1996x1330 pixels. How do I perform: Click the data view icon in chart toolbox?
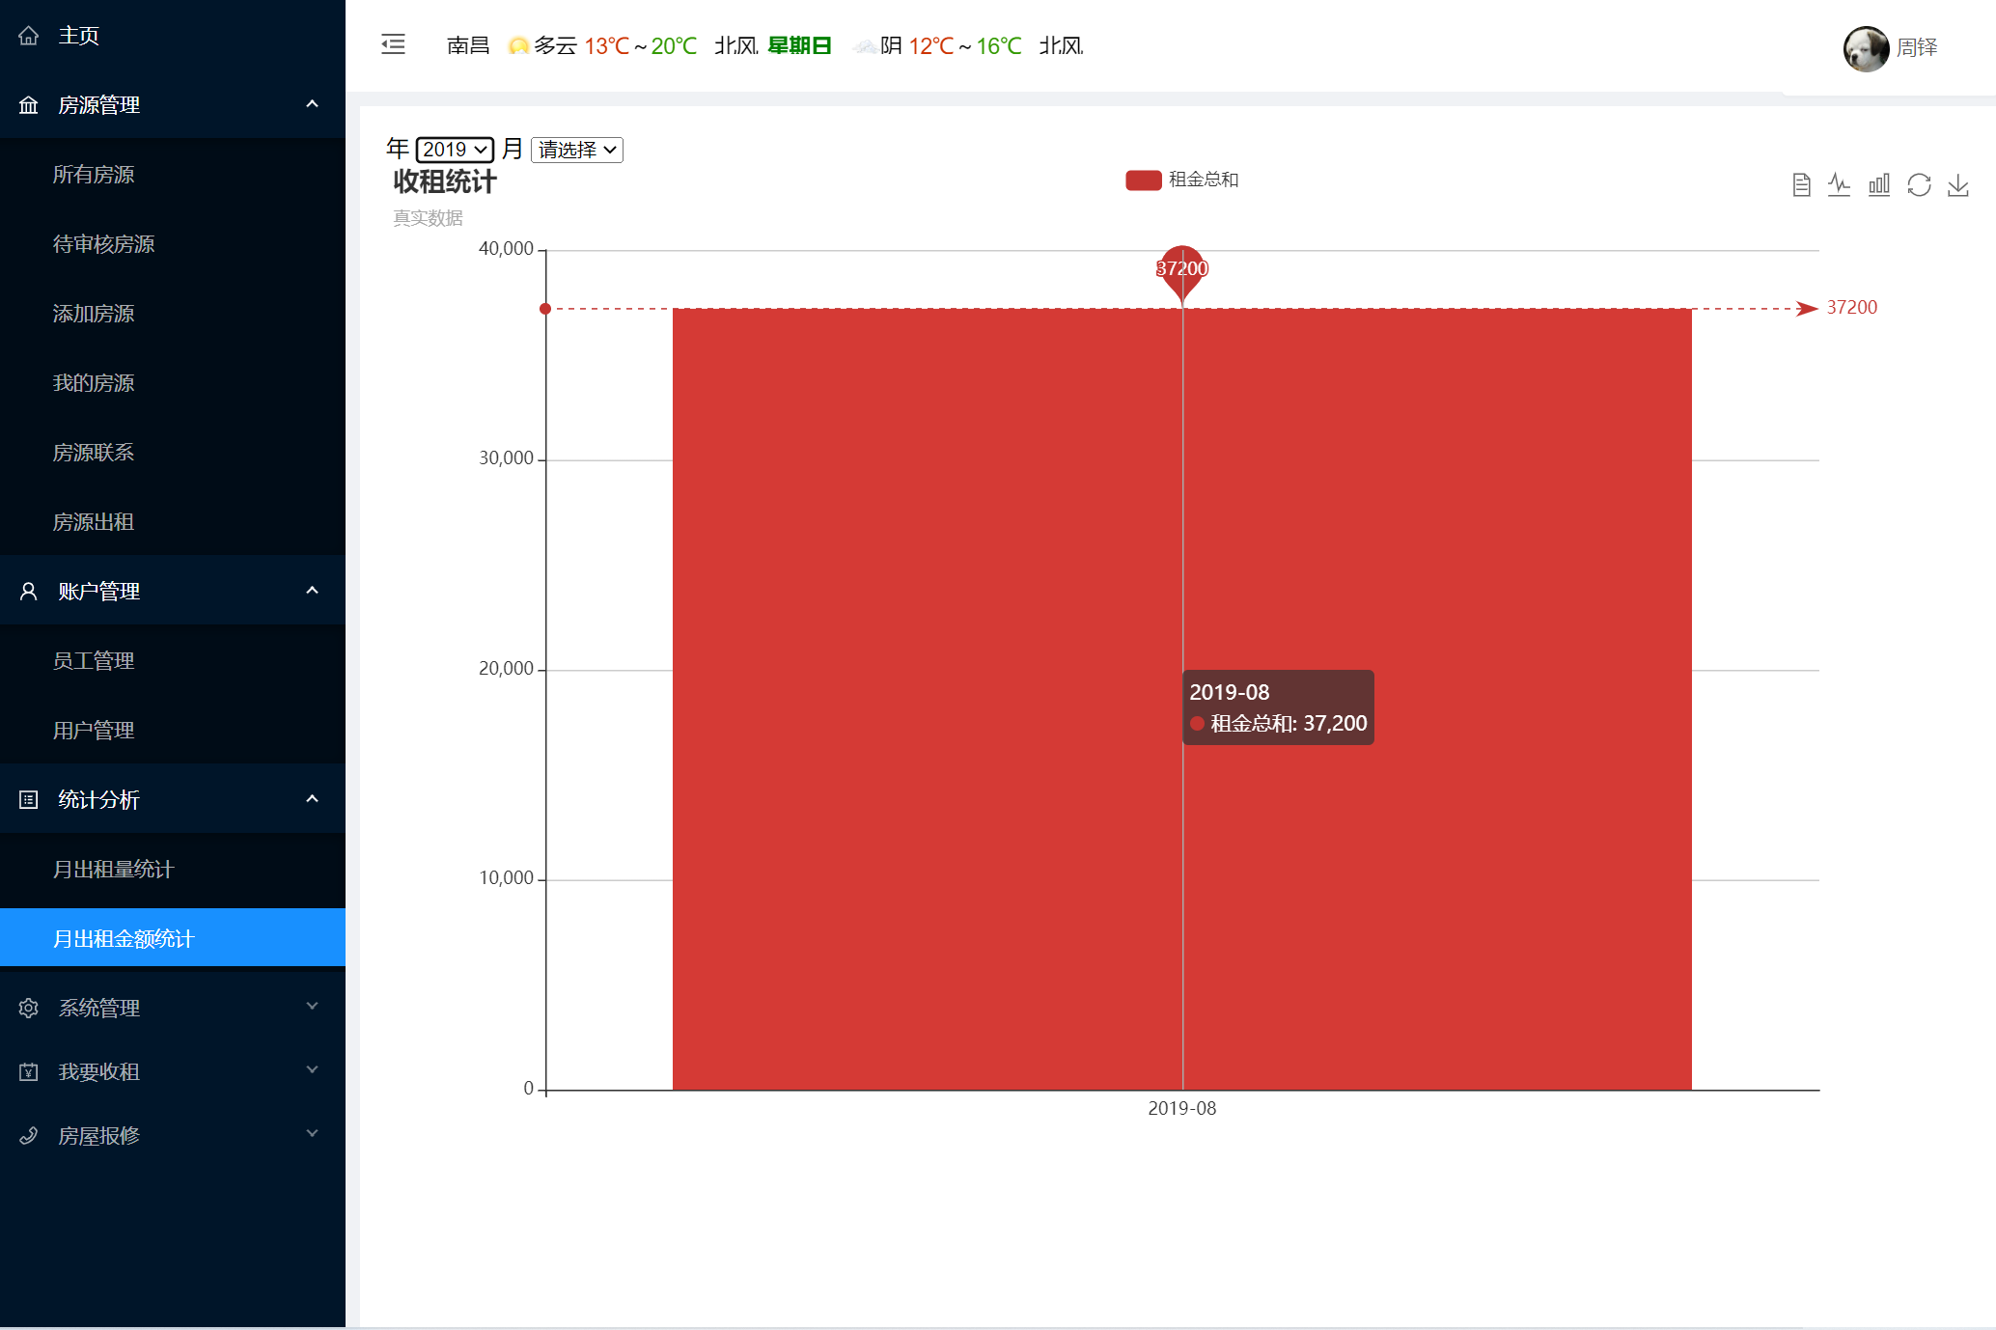pos(1801,184)
